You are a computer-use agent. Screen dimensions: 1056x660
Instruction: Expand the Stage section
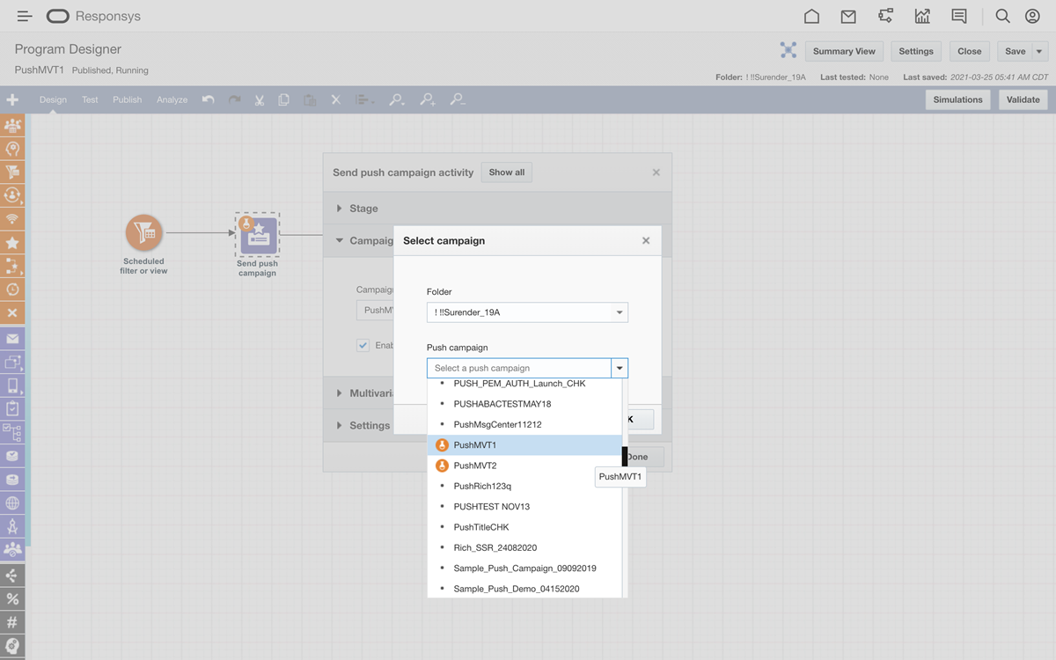pos(363,209)
